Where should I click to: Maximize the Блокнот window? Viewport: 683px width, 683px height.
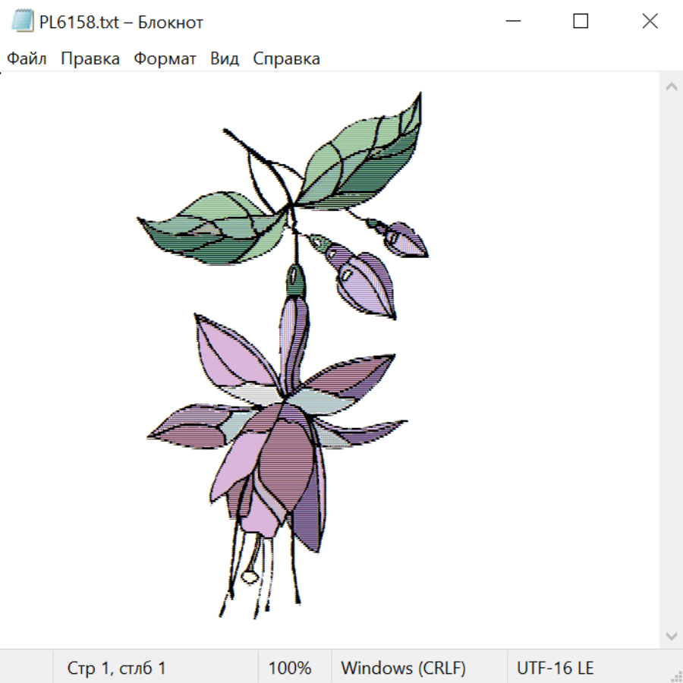click(x=581, y=22)
